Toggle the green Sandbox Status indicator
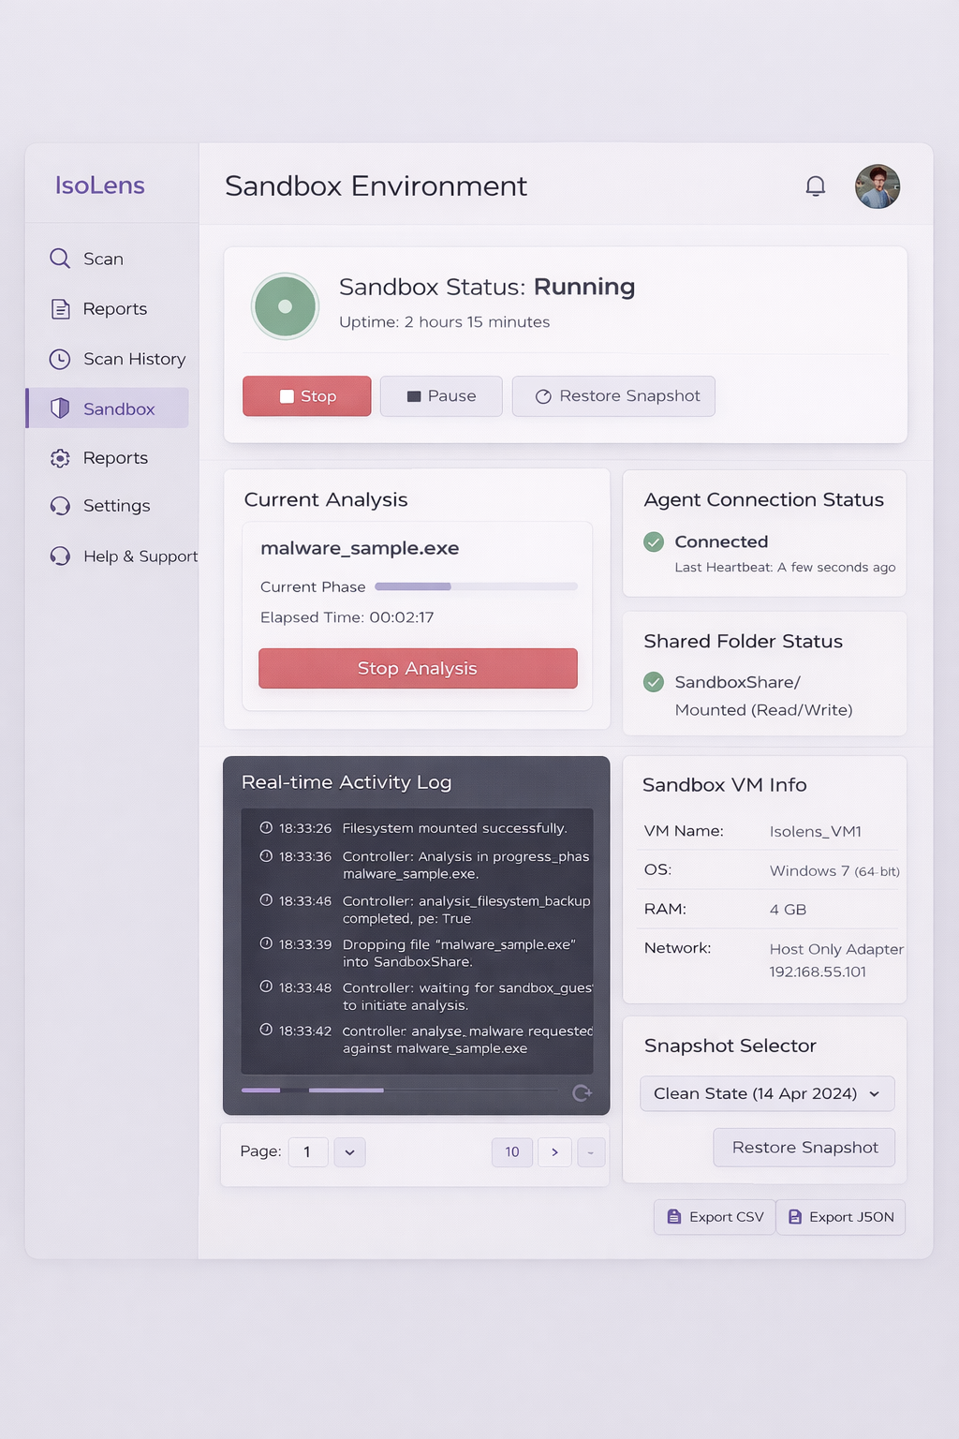This screenshot has width=959, height=1439. point(285,305)
